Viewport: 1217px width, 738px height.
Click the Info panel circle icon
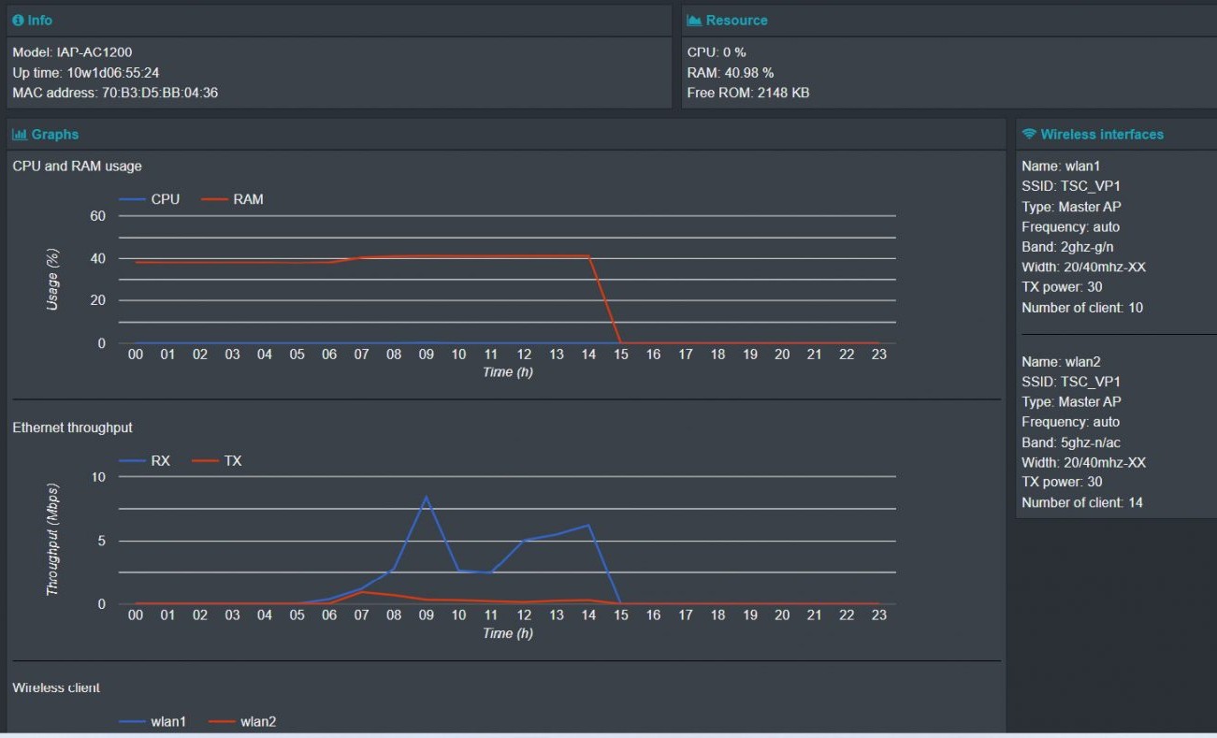(x=18, y=21)
